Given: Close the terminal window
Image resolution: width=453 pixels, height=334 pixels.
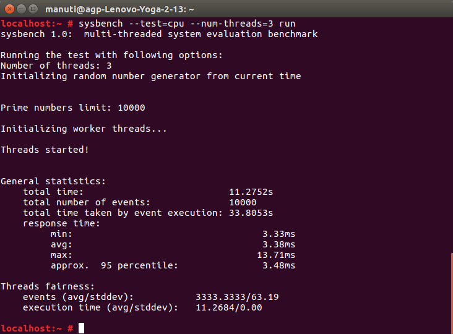Looking at the screenshot, I should 9,9.
